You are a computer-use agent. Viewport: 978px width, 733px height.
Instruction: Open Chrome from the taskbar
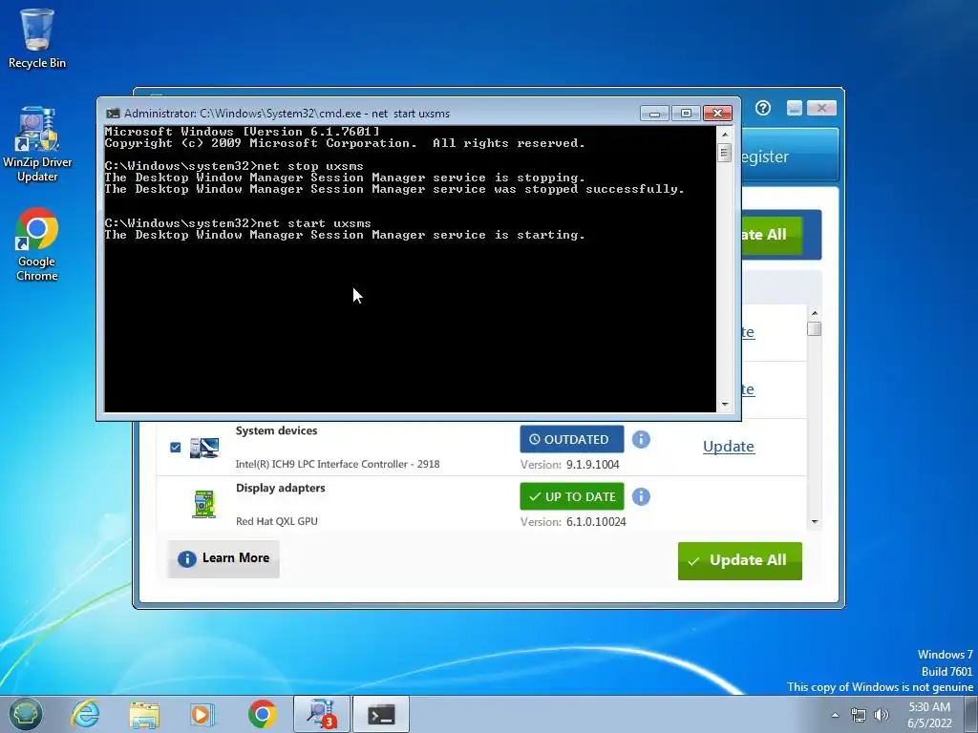point(262,714)
